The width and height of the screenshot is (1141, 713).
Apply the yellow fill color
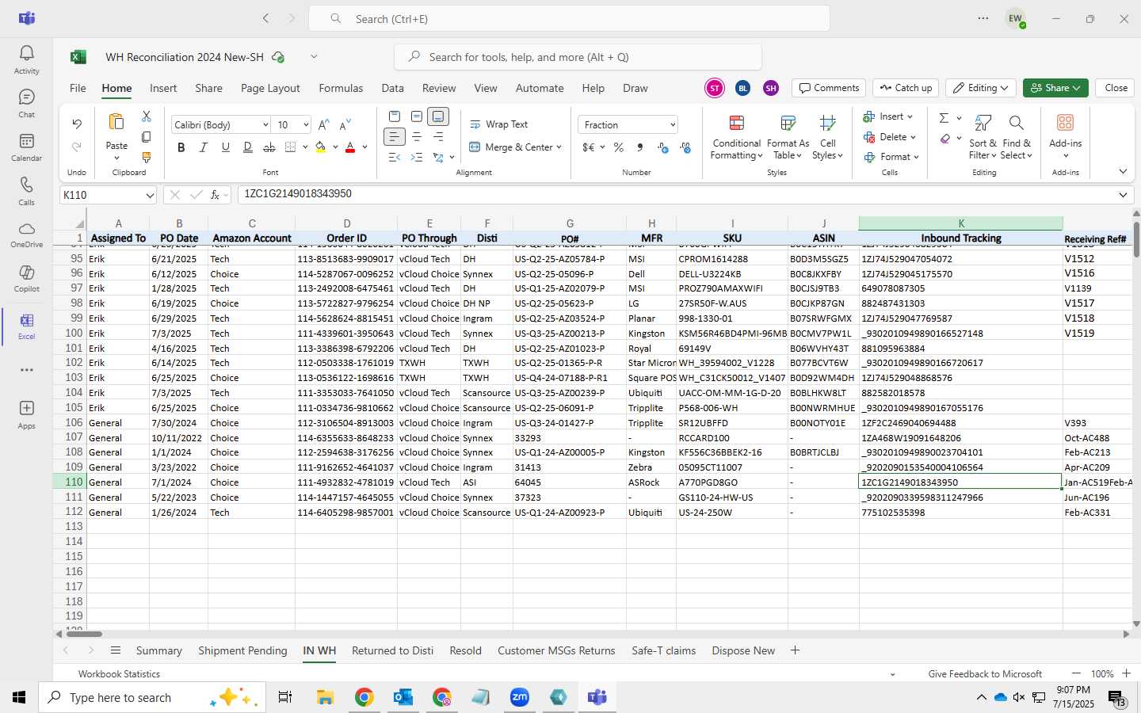point(321,147)
